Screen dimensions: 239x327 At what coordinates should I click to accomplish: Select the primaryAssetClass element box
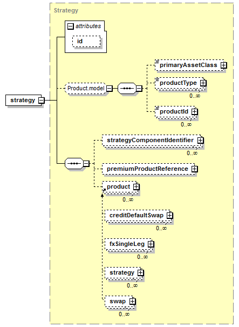(x=190, y=65)
